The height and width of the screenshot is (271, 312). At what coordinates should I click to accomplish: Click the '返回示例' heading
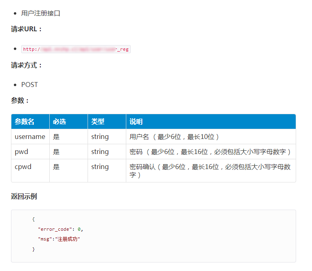(24, 196)
